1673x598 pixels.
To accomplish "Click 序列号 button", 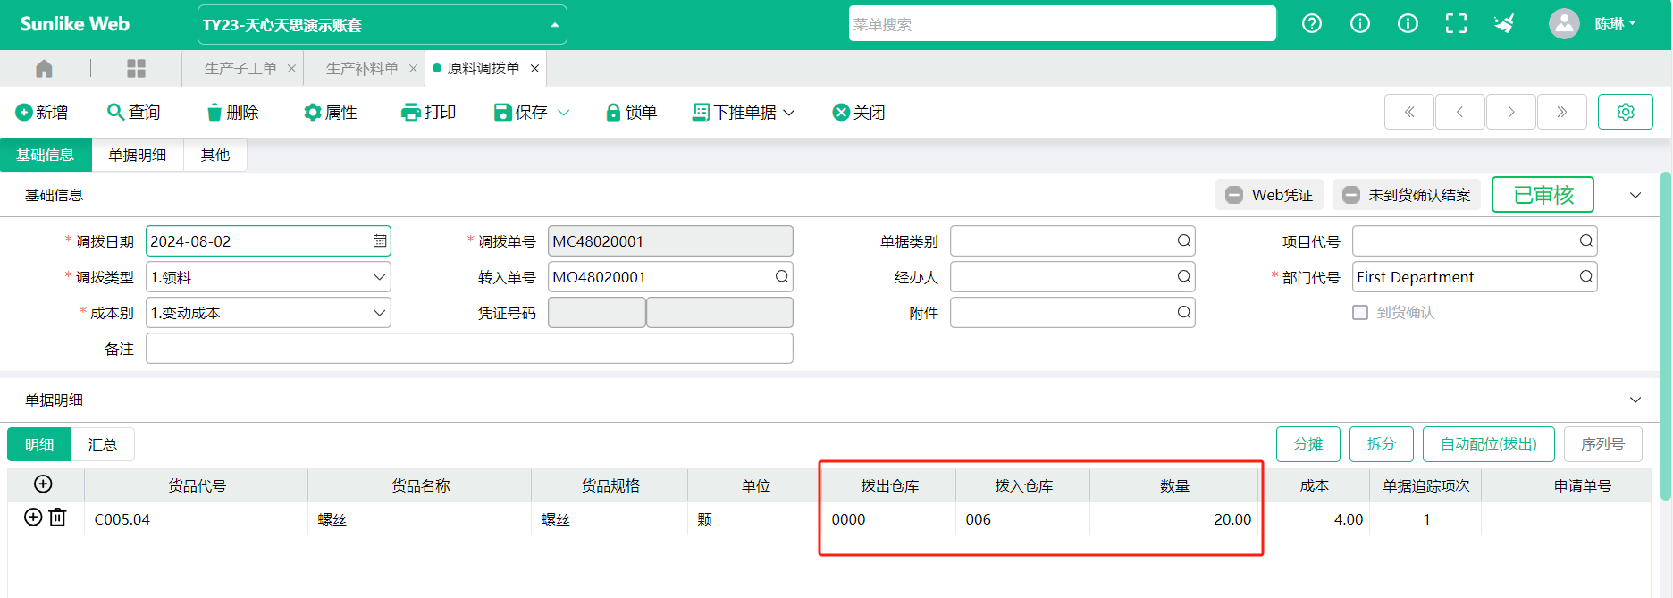I will pos(1602,444).
